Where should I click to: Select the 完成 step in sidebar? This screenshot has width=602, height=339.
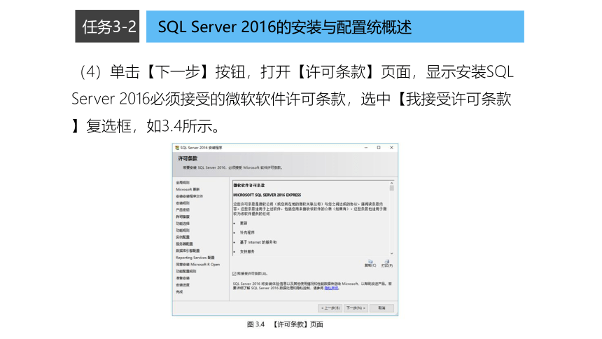[x=179, y=292]
